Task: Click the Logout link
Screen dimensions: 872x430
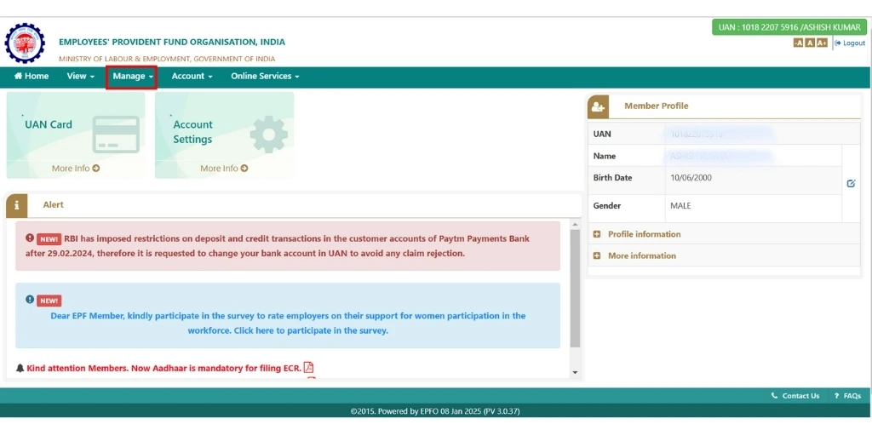Action: click(850, 43)
